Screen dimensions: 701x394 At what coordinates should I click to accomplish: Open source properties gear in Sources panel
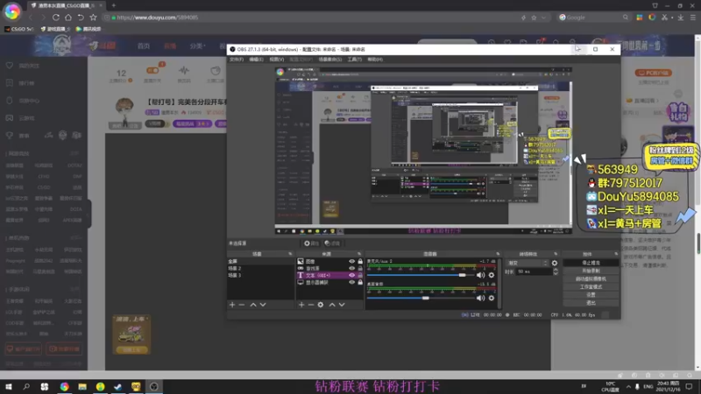pos(321,305)
